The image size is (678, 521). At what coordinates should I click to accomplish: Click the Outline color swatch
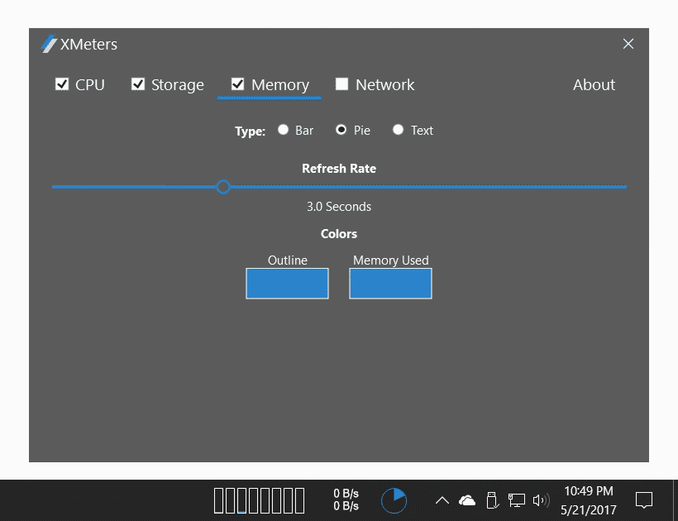coord(287,283)
